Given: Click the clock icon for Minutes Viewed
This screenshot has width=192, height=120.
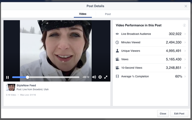Looking at the screenshot, I should point(117,42).
